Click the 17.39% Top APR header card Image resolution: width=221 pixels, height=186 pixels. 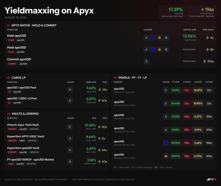(x=172, y=12)
